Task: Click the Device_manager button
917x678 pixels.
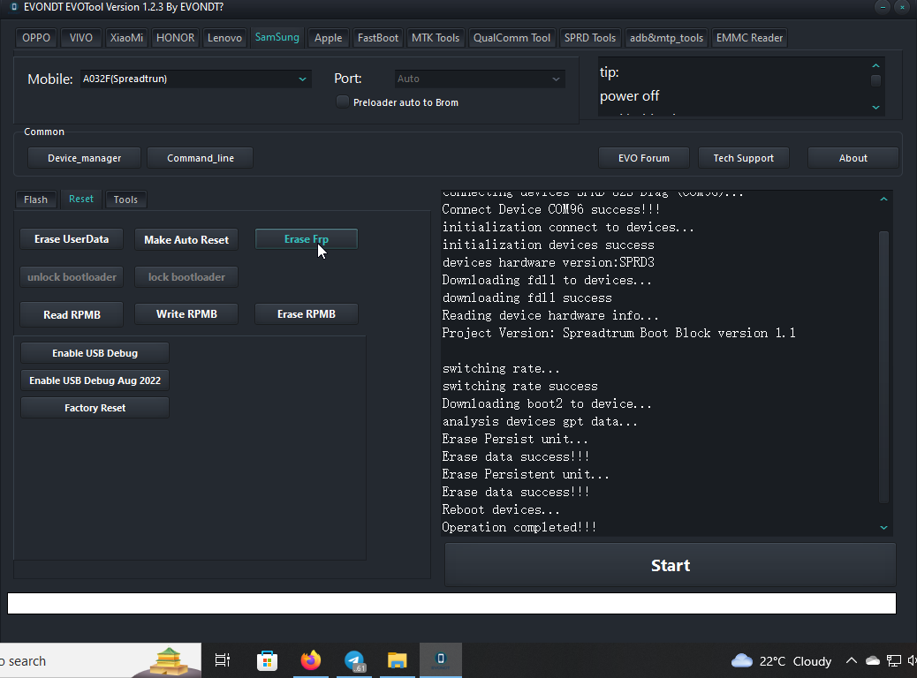Action: [x=84, y=158]
